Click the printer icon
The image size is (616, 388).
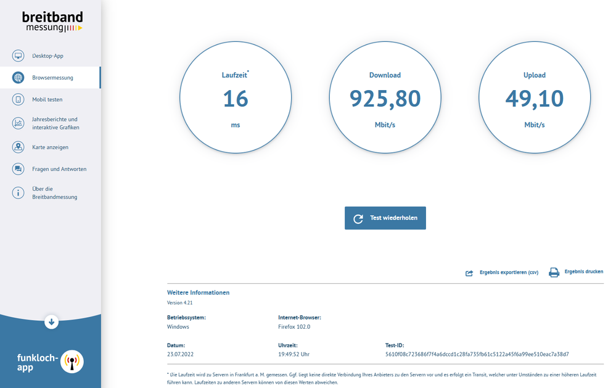pyautogui.click(x=554, y=272)
